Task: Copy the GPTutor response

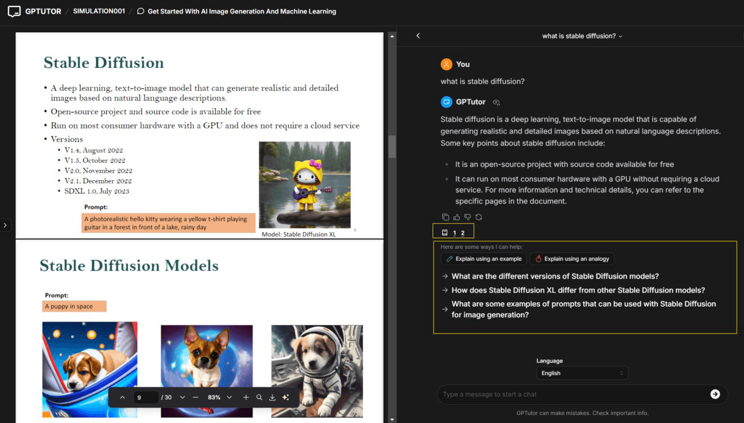Action: pos(445,217)
